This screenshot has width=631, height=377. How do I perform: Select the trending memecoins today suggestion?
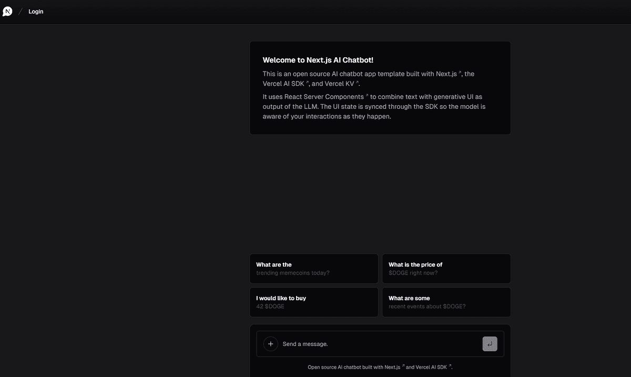click(314, 269)
